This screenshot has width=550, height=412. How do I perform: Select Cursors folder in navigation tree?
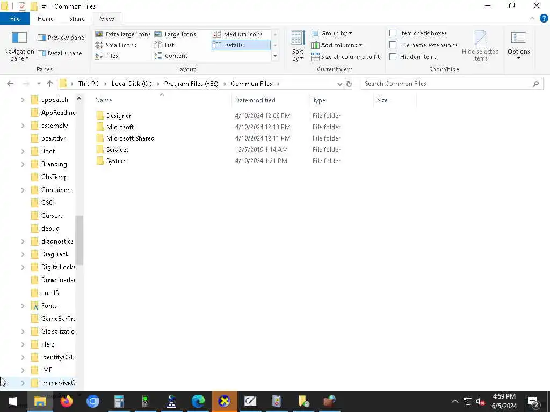(52, 216)
